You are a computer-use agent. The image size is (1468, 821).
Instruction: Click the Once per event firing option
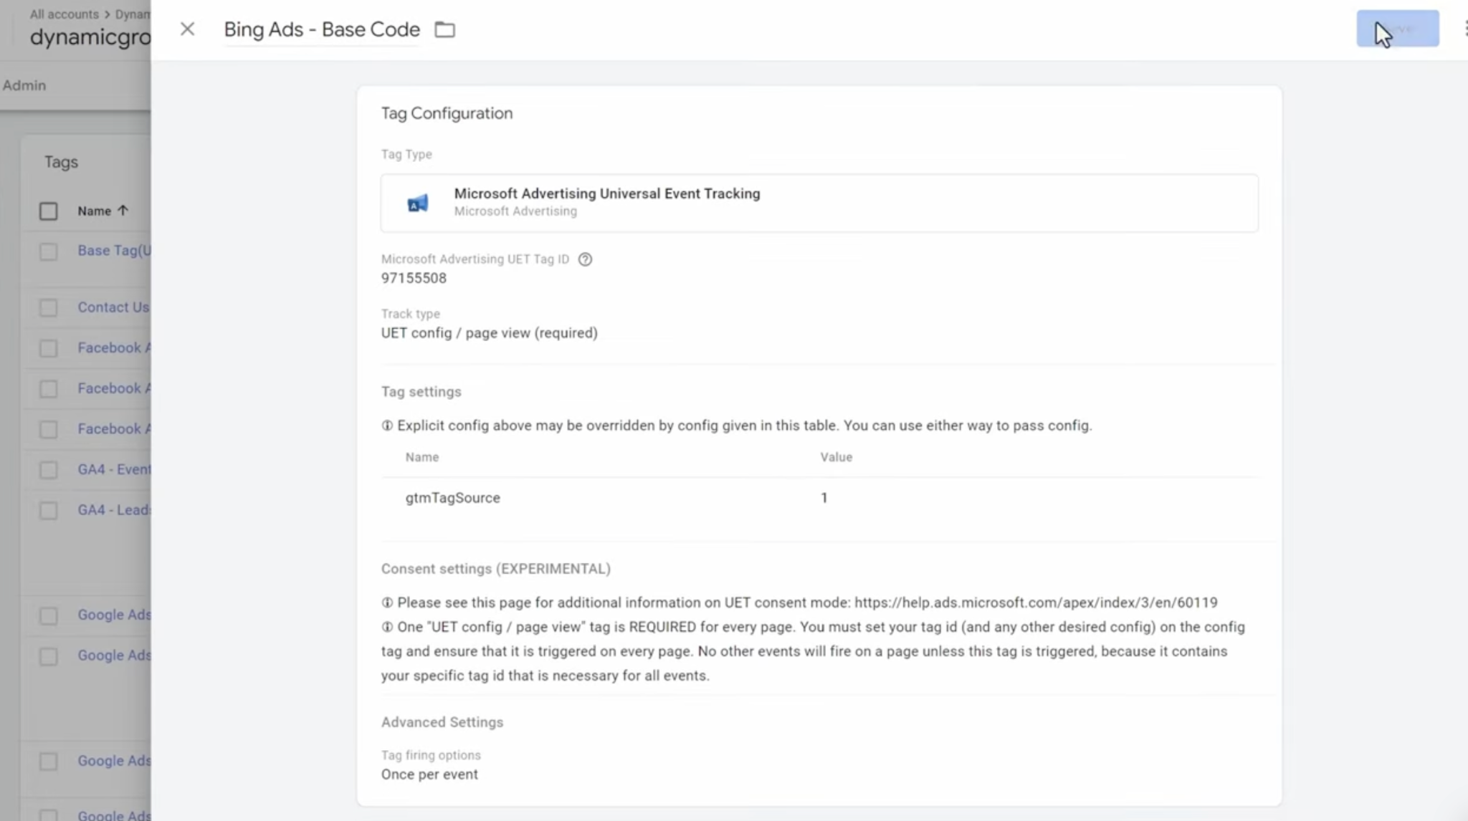click(x=429, y=774)
